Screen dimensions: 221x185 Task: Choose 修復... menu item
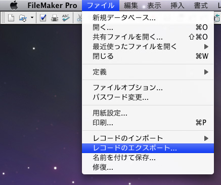148,167
